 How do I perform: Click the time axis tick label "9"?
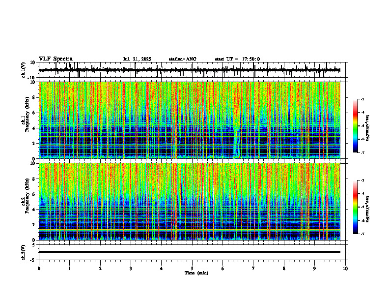[314, 269]
